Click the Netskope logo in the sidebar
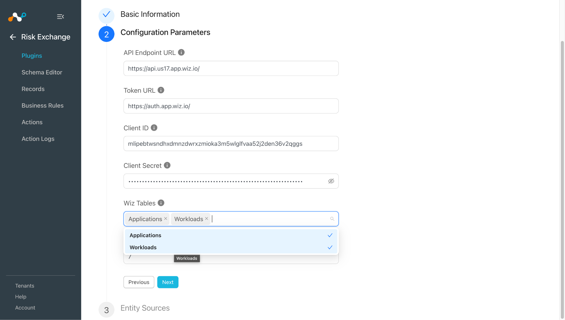 pyautogui.click(x=17, y=17)
